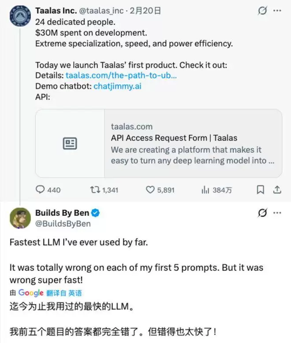Click the article thumbnail icon in link card
The width and height of the screenshot is (291, 343).
click(x=70, y=144)
